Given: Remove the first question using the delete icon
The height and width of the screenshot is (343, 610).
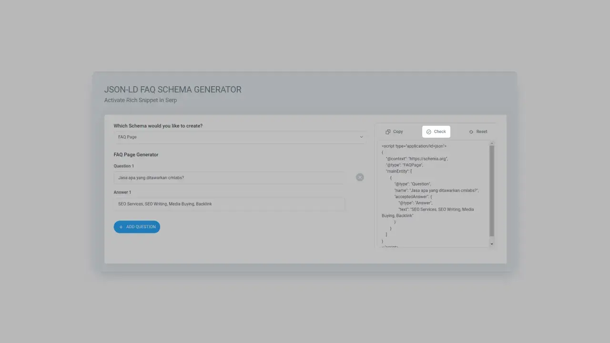Looking at the screenshot, I should click(360, 177).
